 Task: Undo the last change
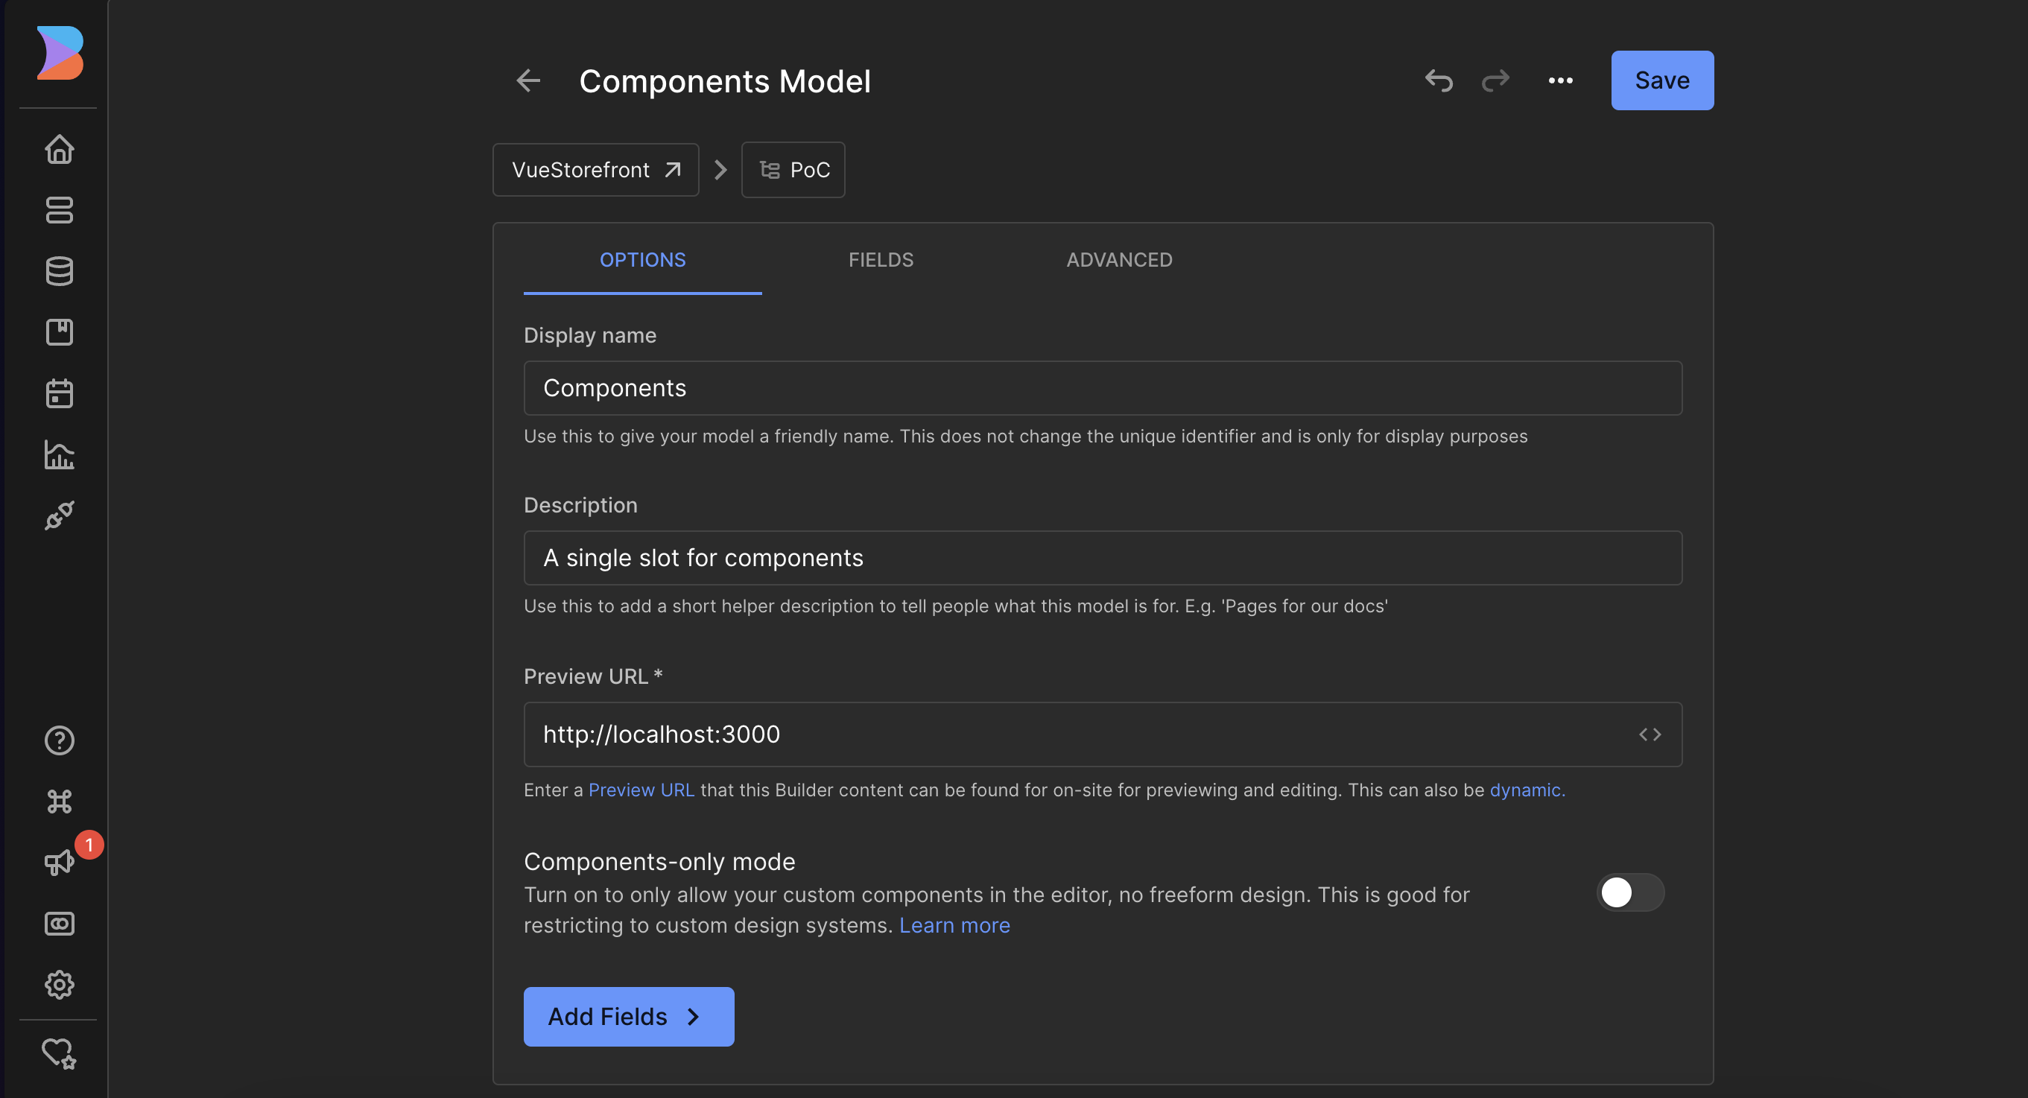point(1439,80)
